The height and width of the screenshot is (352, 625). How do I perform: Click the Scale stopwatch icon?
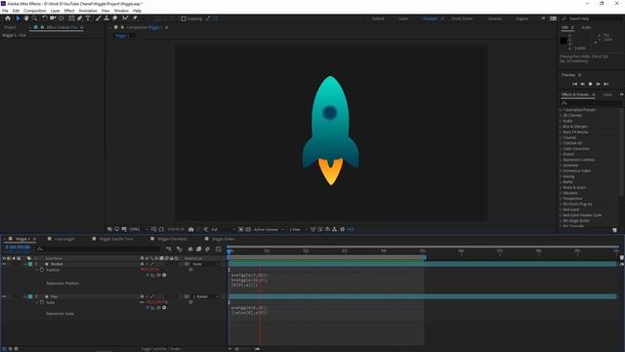tap(42, 302)
